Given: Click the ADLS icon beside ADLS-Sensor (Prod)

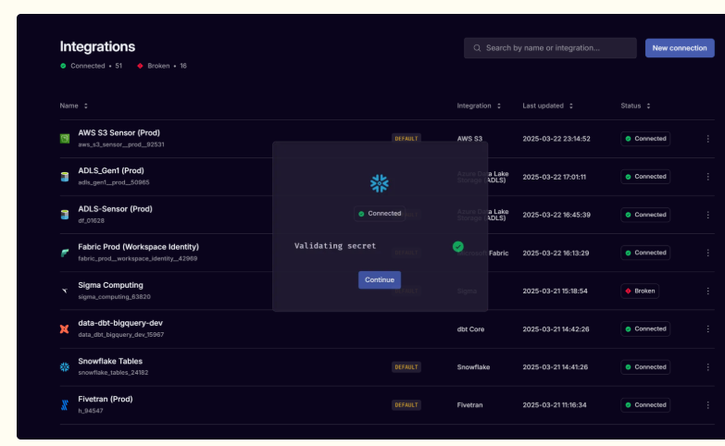Looking at the screenshot, I should click(x=65, y=215).
